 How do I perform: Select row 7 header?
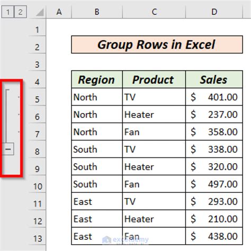point(37,132)
